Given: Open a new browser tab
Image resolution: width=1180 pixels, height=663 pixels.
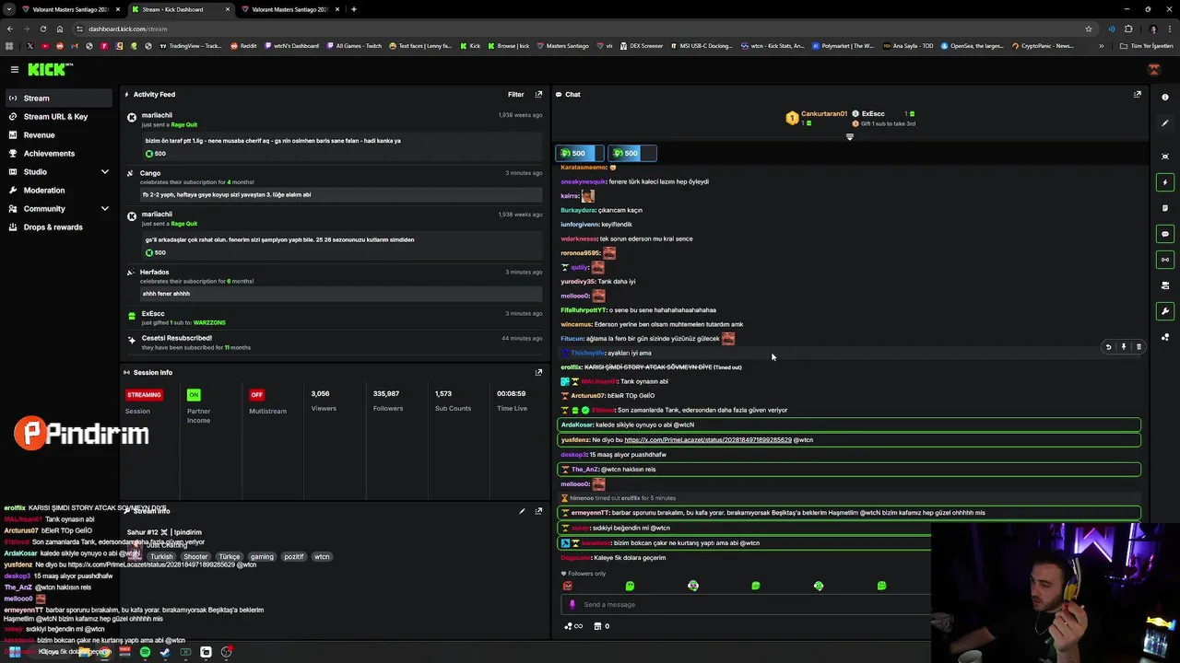Looking at the screenshot, I should 354,9.
